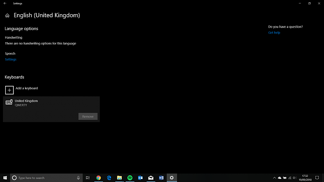Click the plus icon to add a keyboard
This screenshot has width=324, height=182.
tap(9, 90)
